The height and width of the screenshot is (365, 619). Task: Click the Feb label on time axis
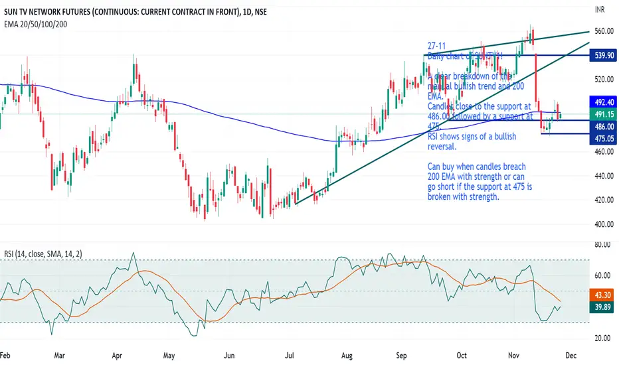point(5,356)
